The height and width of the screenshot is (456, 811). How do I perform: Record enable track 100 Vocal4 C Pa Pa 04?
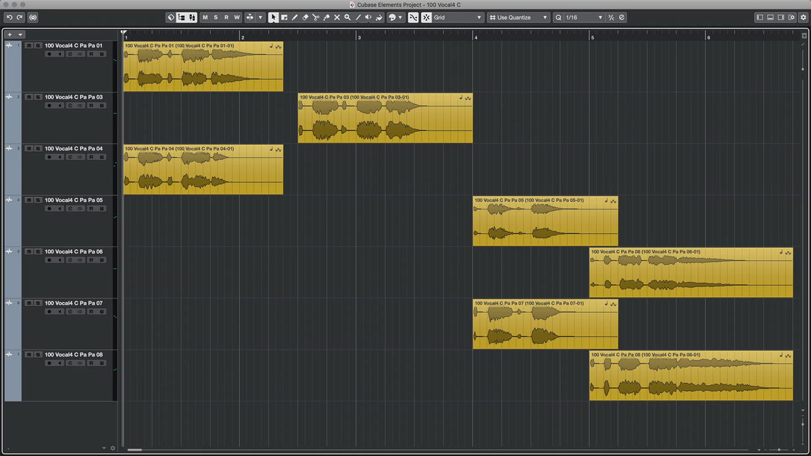coord(49,157)
